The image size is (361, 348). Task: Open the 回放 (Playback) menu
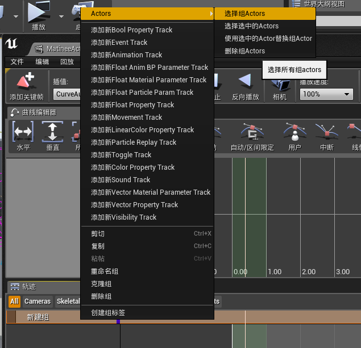point(67,62)
